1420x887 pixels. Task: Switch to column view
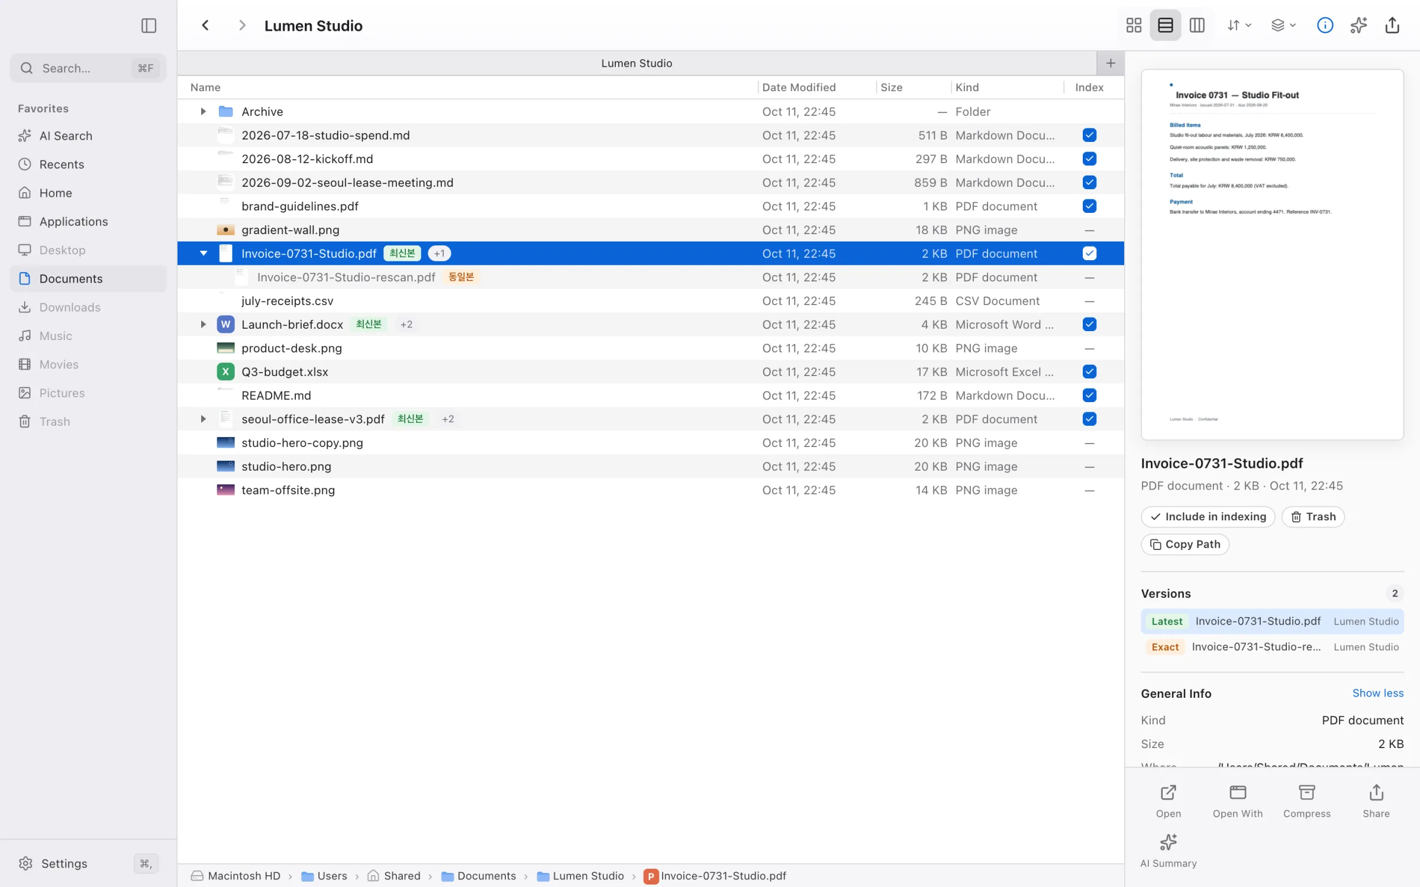pyautogui.click(x=1197, y=25)
